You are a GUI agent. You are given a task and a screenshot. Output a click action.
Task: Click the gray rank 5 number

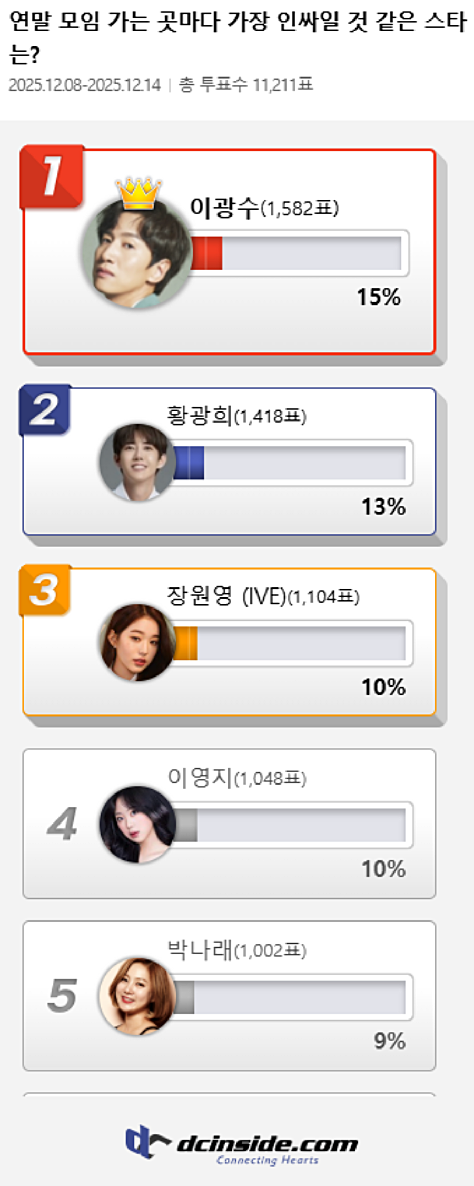coord(62,996)
